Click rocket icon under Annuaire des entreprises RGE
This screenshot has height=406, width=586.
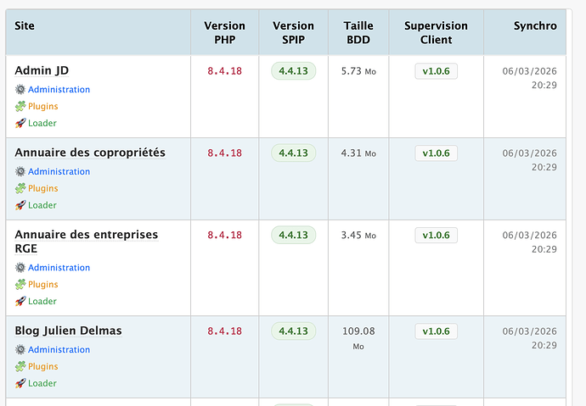[20, 301]
